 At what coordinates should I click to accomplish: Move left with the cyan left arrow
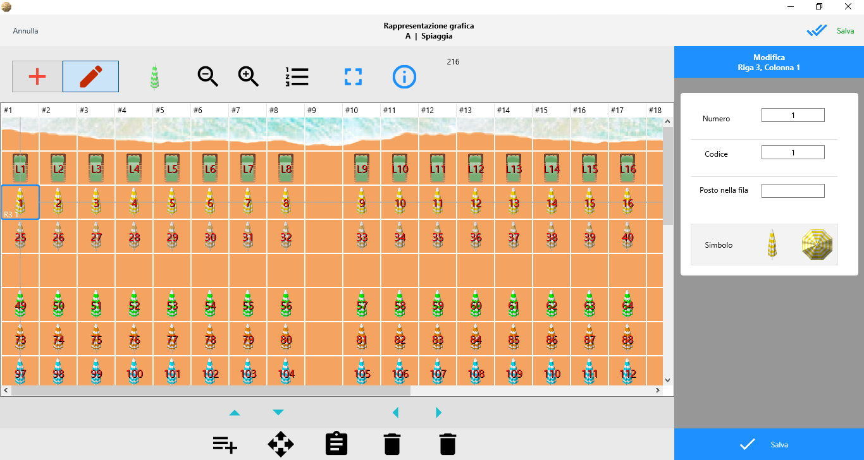click(395, 413)
